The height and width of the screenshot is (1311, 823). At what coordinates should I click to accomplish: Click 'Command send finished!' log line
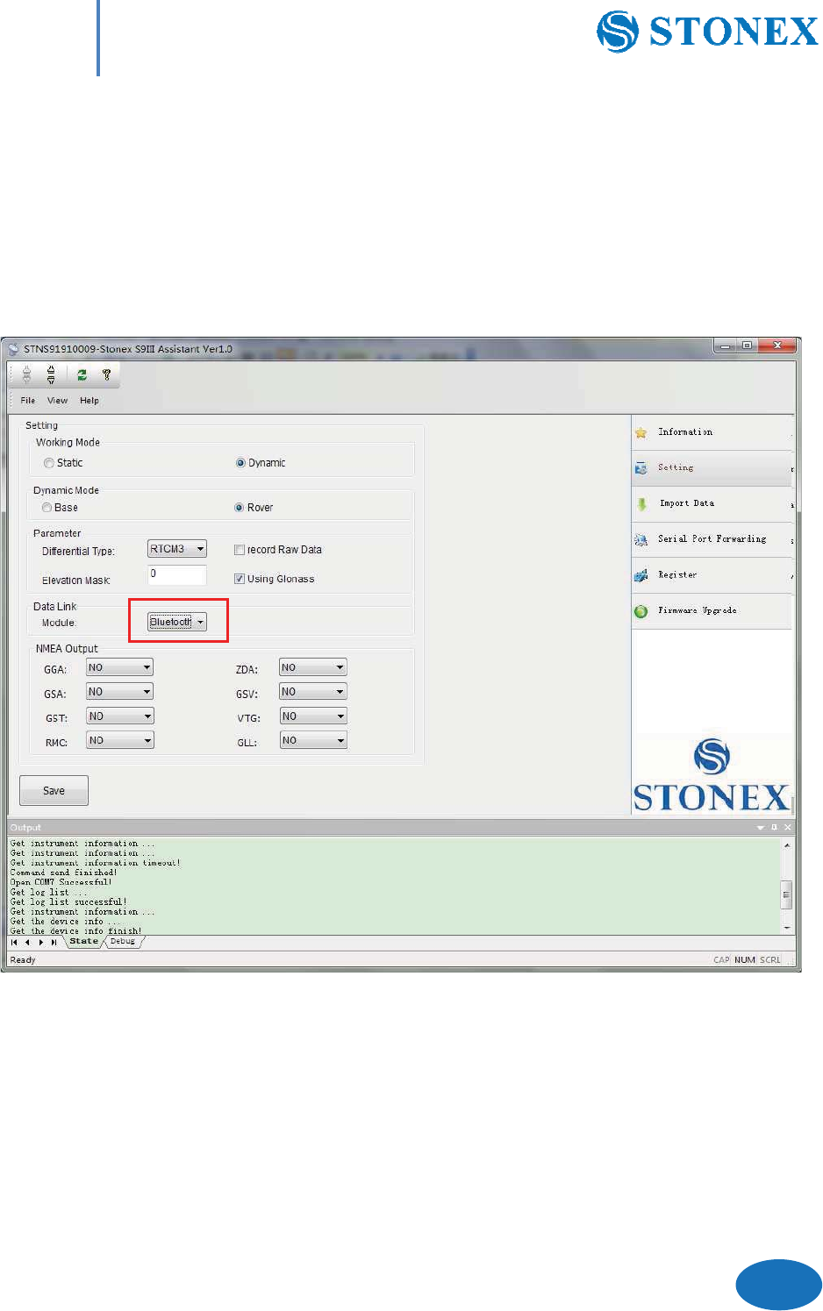click(x=63, y=873)
